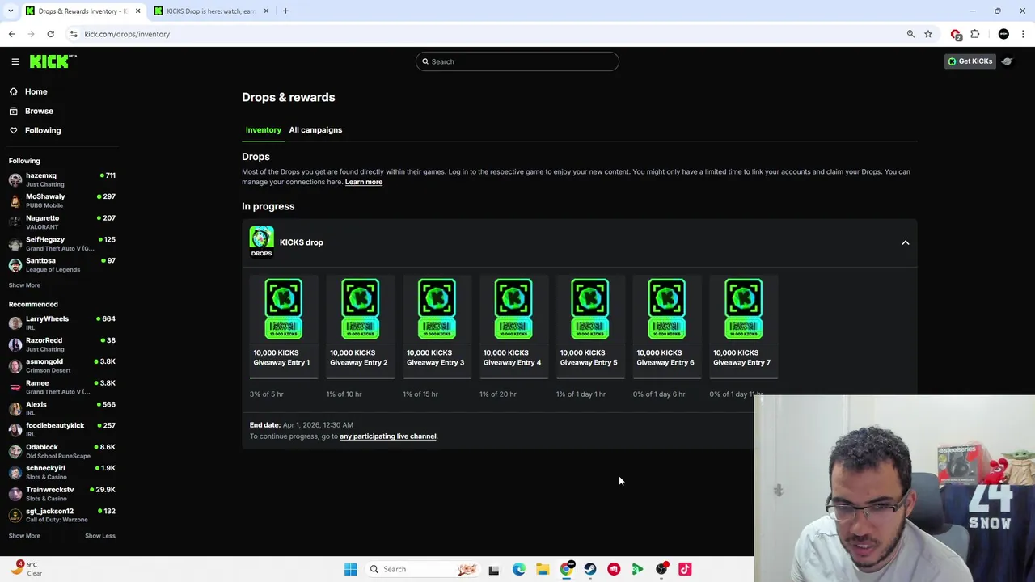The width and height of the screenshot is (1035, 582).
Task: Expand Following list with Show more
Action: coord(24,285)
